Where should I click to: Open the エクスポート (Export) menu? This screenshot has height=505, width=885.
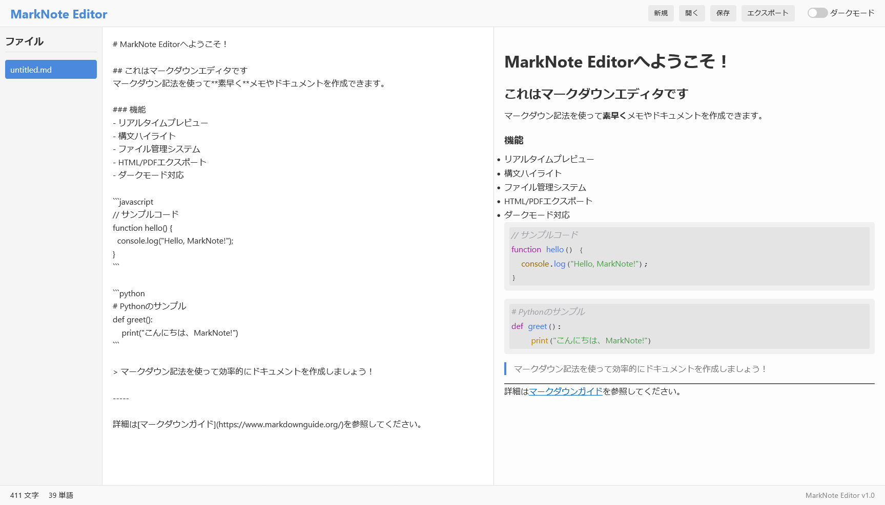767,13
